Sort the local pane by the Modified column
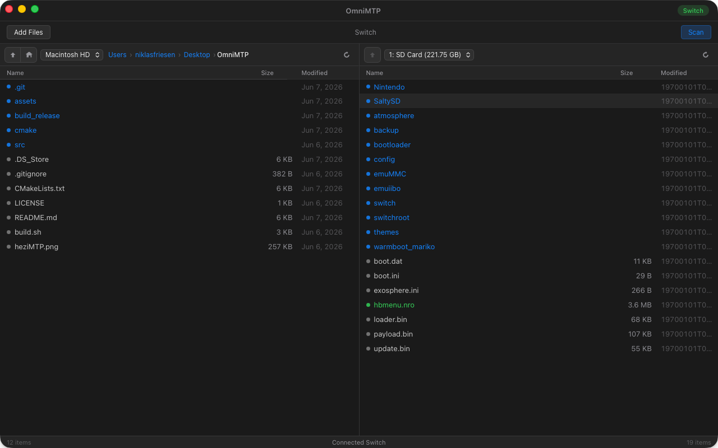This screenshot has width=718, height=448. coord(314,73)
